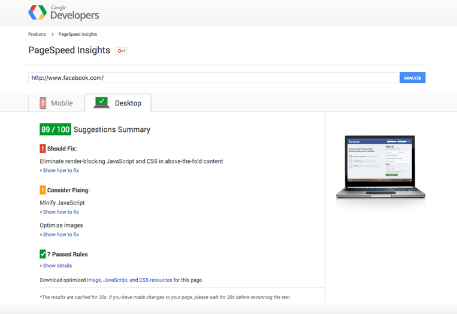Image resolution: width=457 pixels, height=314 pixels.
Task: Click the Consider Fixing: label
Action: pos(68,191)
